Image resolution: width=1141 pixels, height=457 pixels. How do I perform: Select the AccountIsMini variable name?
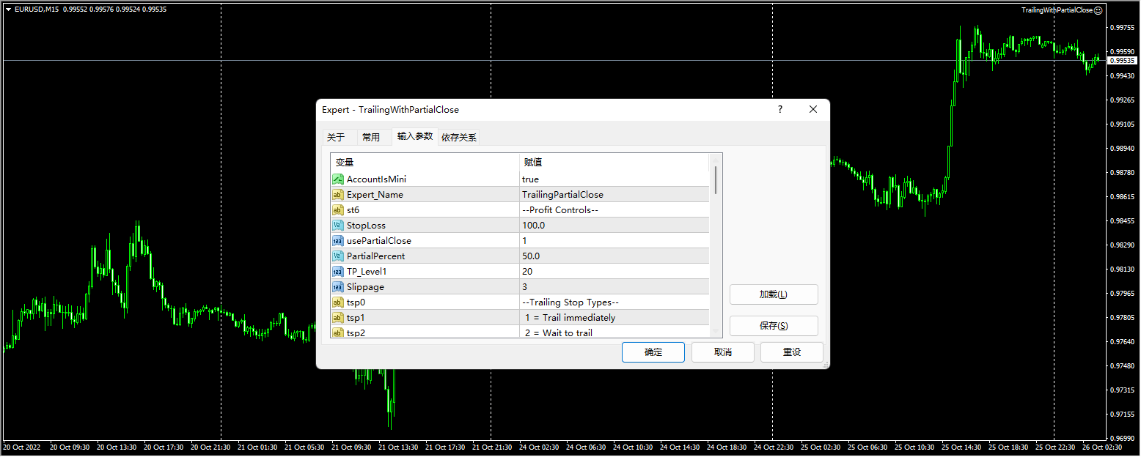376,179
